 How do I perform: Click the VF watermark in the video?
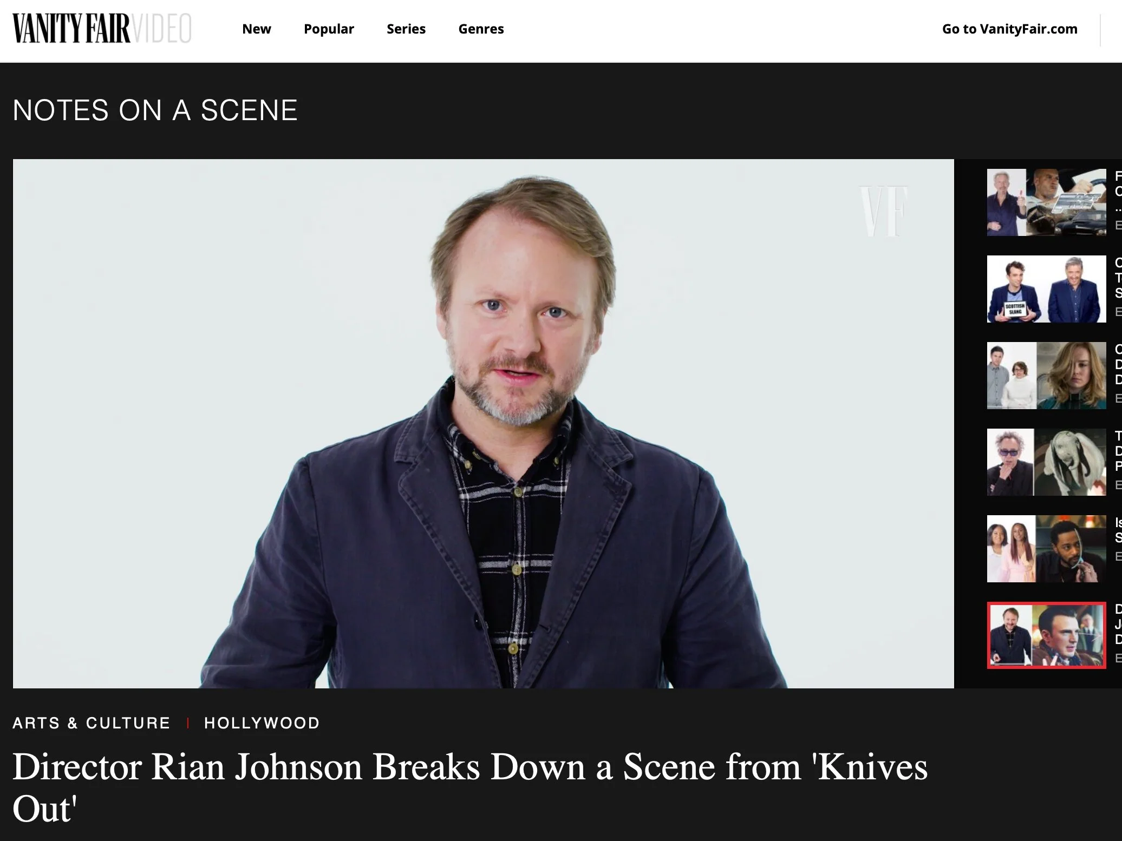coord(884,212)
